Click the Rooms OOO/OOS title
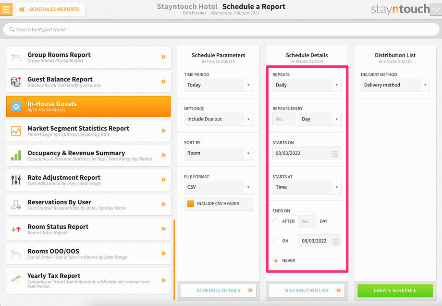This screenshot has height=306, width=442. [53, 251]
